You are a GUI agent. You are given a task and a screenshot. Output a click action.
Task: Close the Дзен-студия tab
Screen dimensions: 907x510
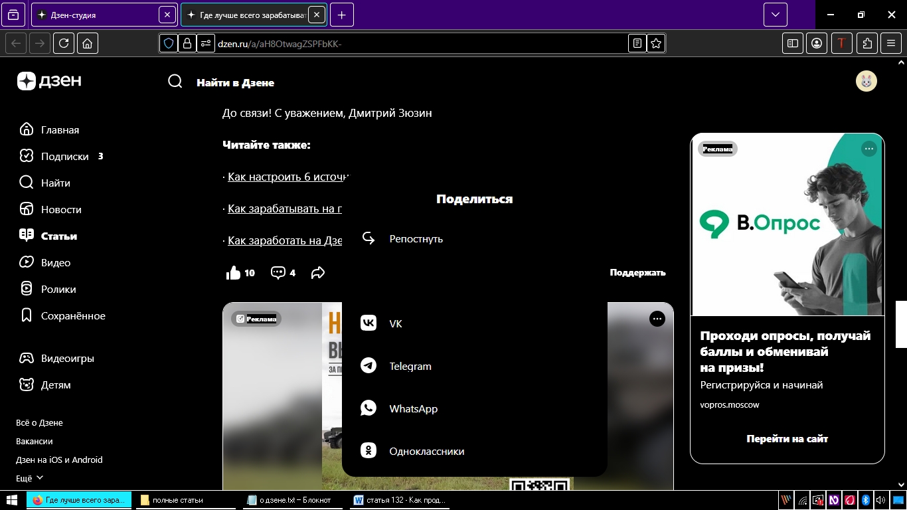point(167,15)
